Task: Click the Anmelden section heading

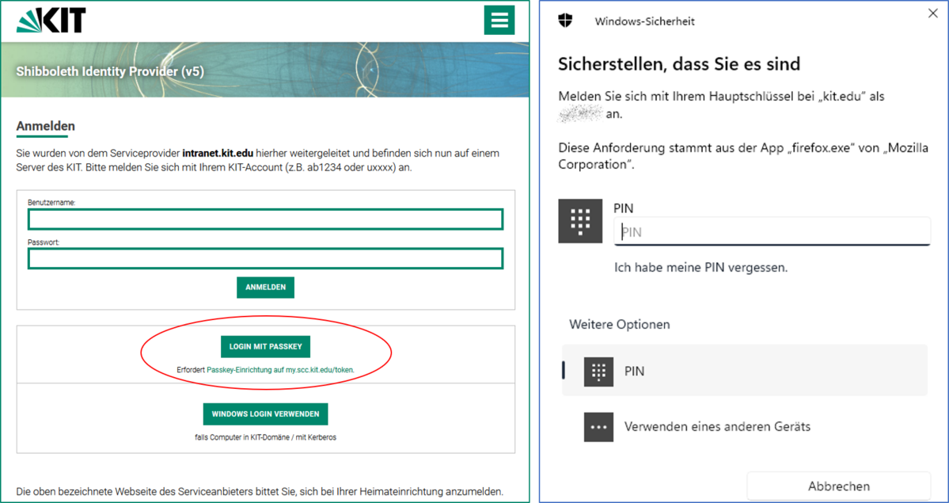Action: pos(45,126)
